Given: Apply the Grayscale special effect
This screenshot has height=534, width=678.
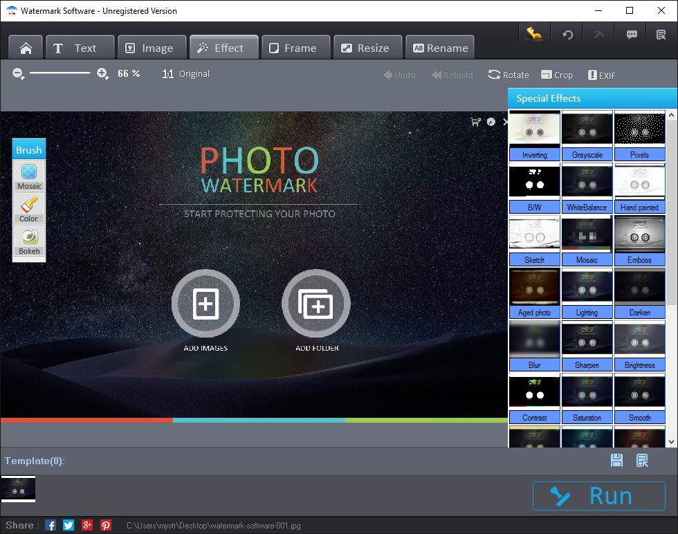Looking at the screenshot, I should pos(587,136).
